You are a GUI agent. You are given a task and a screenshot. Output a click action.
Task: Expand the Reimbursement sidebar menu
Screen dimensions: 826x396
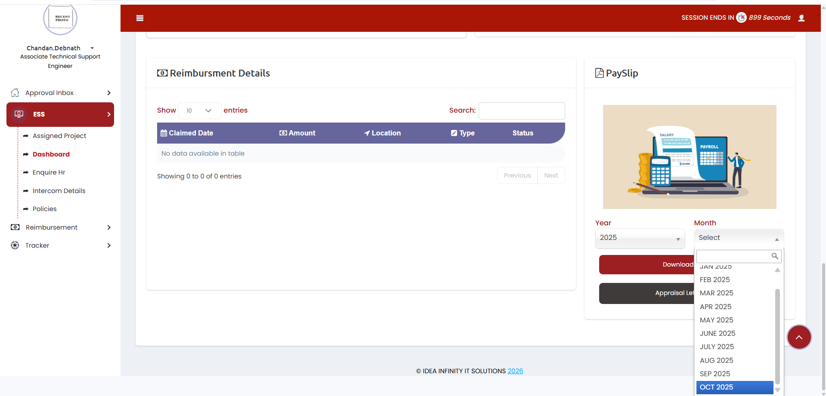[60, 227]
